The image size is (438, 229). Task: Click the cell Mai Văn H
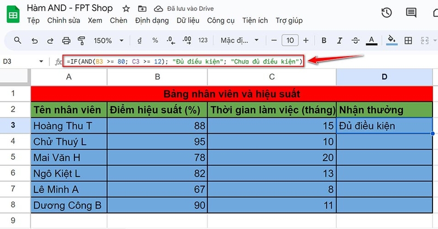(69, 158)
